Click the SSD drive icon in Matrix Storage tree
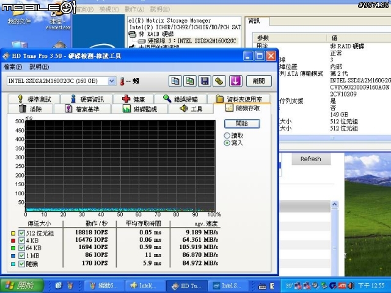This screenshot has width=391, height=293. [142, 41]
